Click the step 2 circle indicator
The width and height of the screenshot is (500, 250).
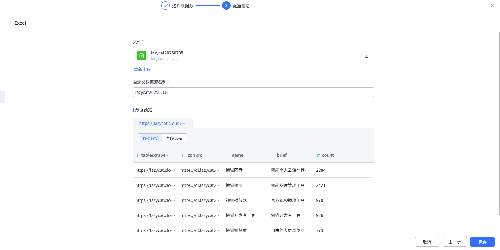226,5
